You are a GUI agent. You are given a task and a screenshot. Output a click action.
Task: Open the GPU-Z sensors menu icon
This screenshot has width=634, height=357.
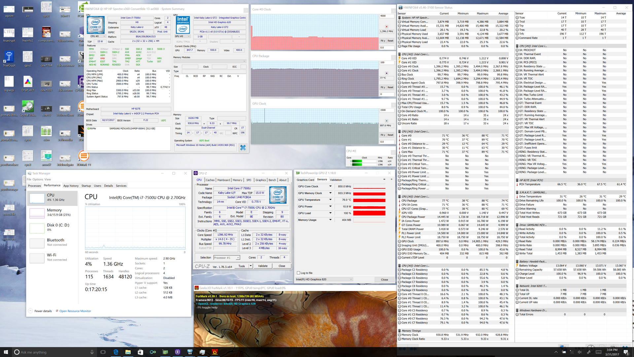391,179
